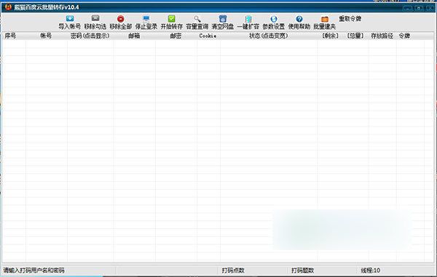Click the 密码(点击显示) column header
The image size is (437, 277).
(x=90, y=36)
